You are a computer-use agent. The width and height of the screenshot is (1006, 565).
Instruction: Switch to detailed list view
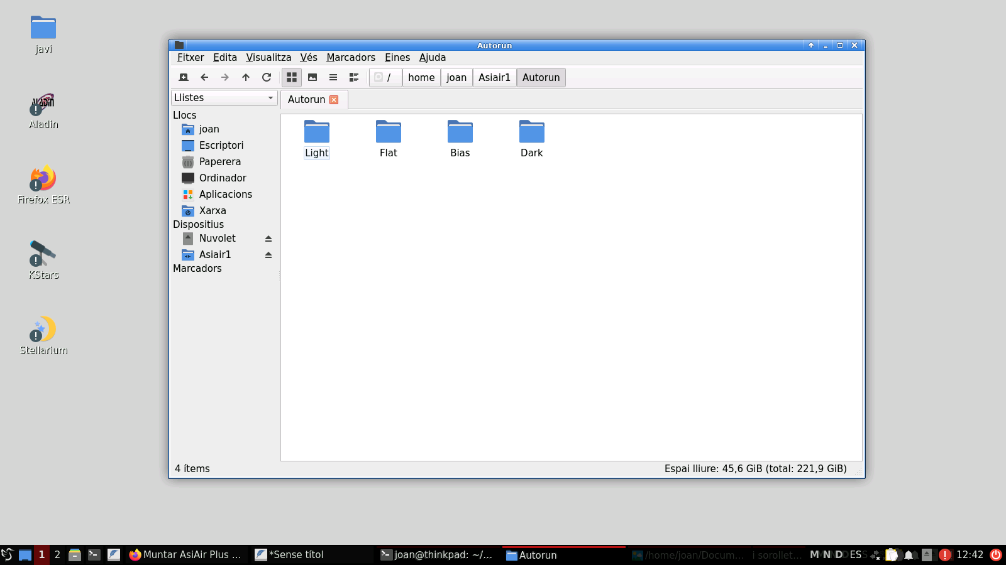click(x=354, y=77)
